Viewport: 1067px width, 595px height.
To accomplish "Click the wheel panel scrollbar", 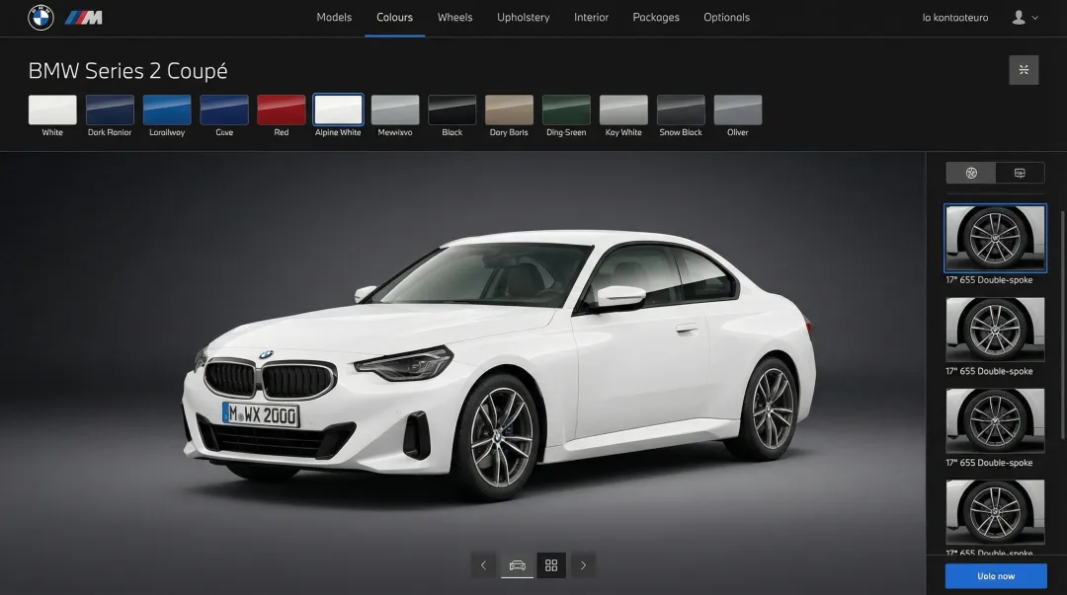I will click(x=1063, y=325).
